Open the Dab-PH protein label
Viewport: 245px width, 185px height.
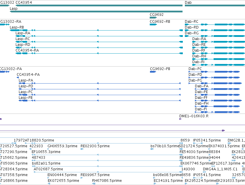click(x=202, y=103)
